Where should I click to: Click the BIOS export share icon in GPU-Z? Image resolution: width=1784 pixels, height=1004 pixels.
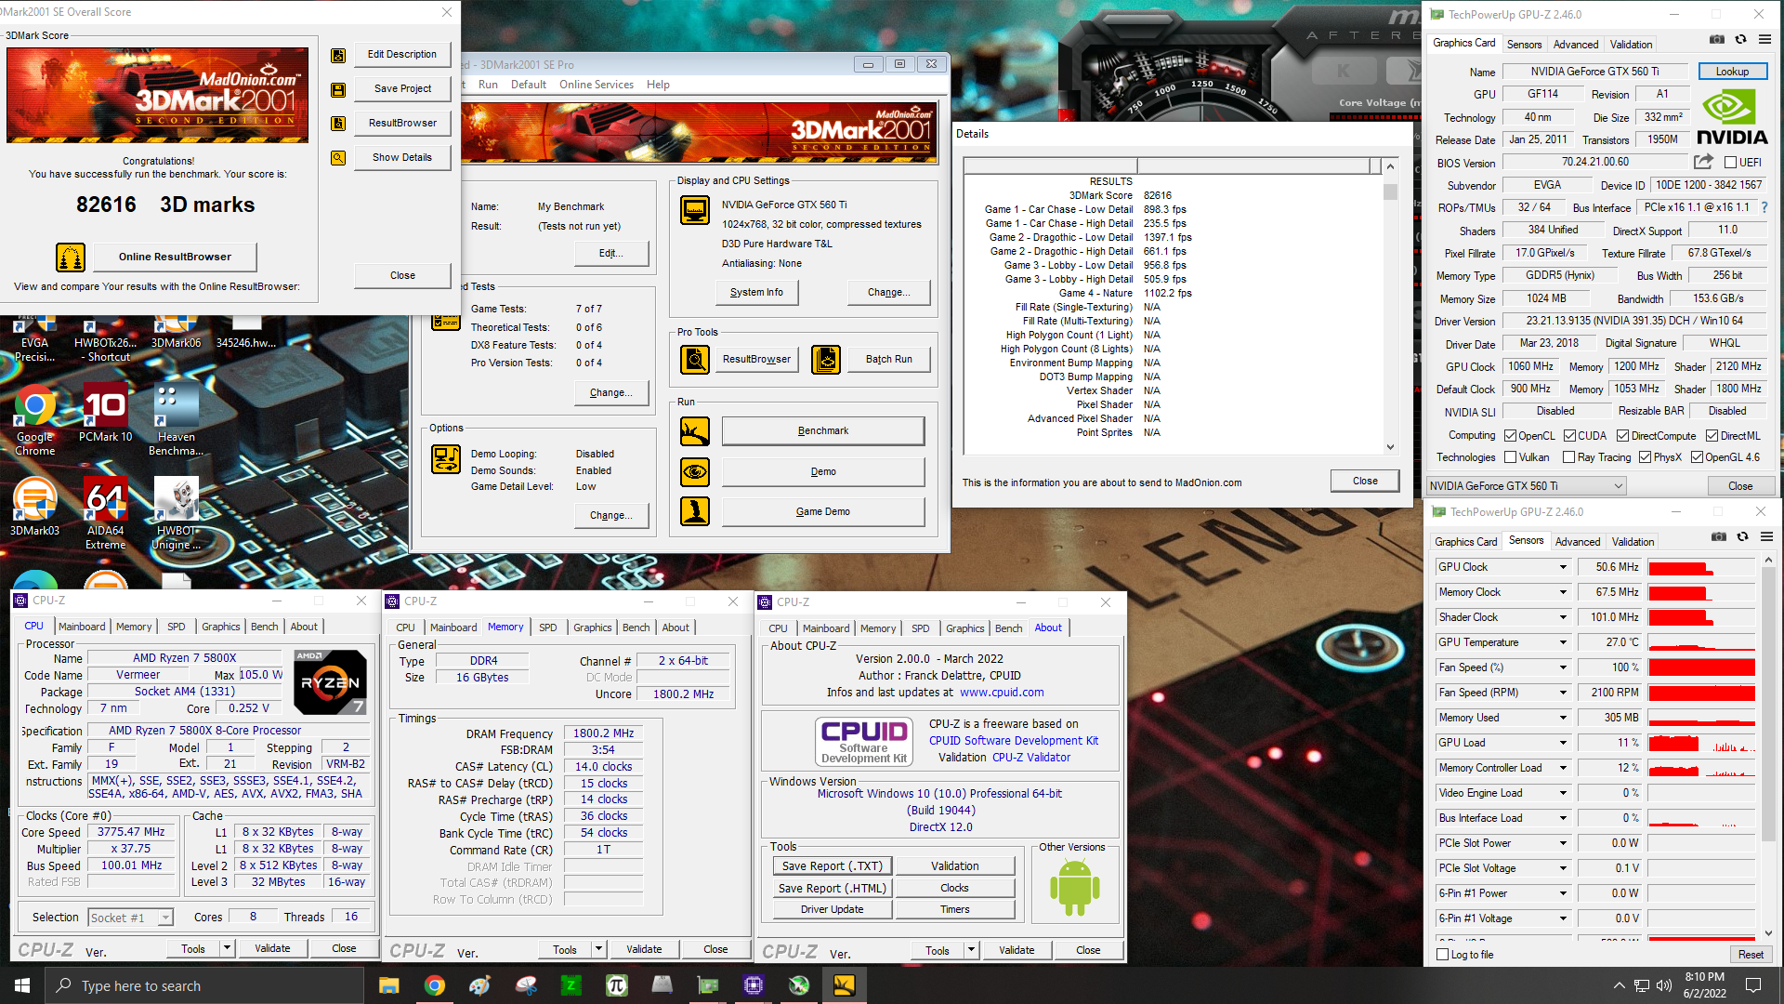[1703, 162]
